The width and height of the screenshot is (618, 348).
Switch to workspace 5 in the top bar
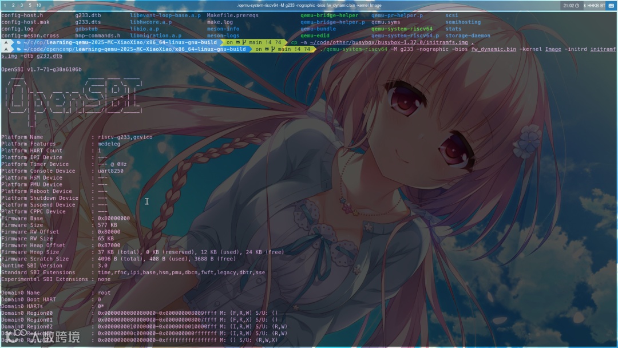(x=30, y=6)
